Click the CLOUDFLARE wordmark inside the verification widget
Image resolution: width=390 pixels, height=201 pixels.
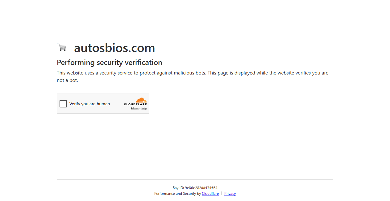point(135,104)
